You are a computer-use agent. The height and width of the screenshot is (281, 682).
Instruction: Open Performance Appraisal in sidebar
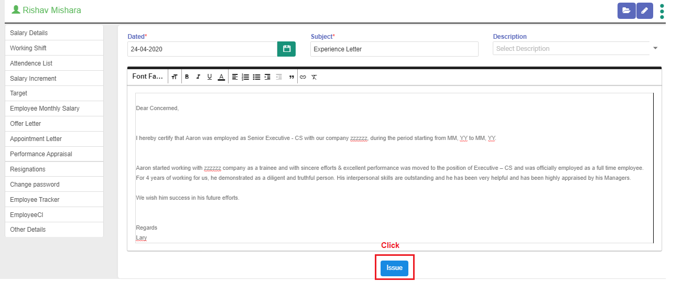point(55,154)
